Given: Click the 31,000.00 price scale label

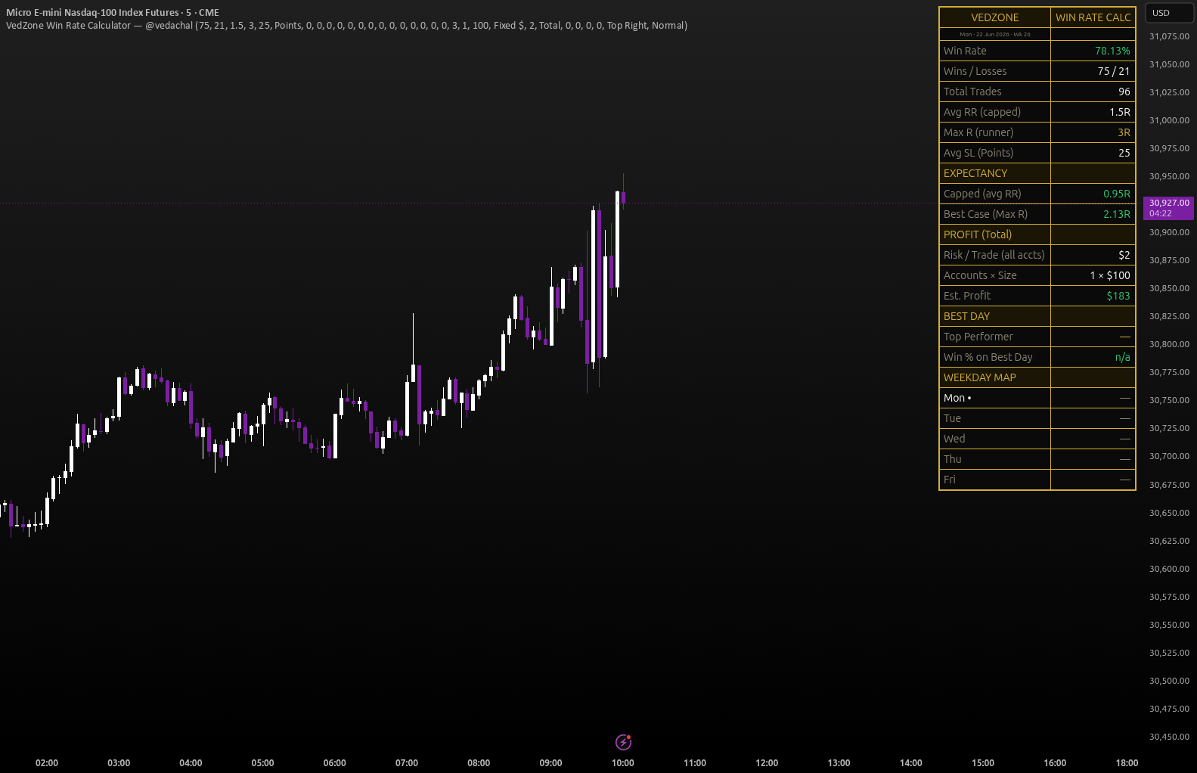Looking at the screenshot, I should pos(1169,120).
